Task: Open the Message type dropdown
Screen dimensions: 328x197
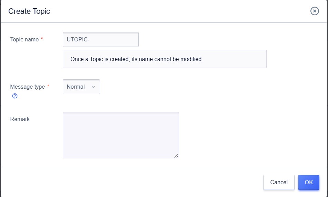Action: [81, 87]
